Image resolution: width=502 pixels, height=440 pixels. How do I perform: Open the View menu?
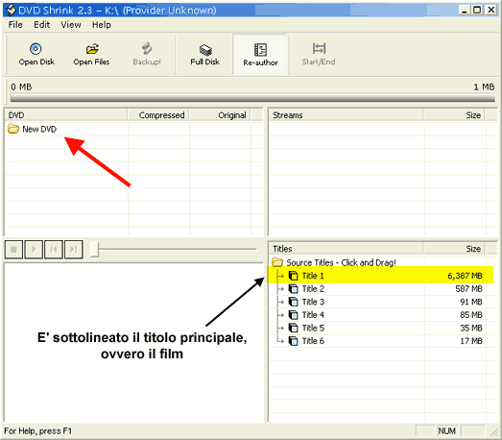(x=71, y=25)
